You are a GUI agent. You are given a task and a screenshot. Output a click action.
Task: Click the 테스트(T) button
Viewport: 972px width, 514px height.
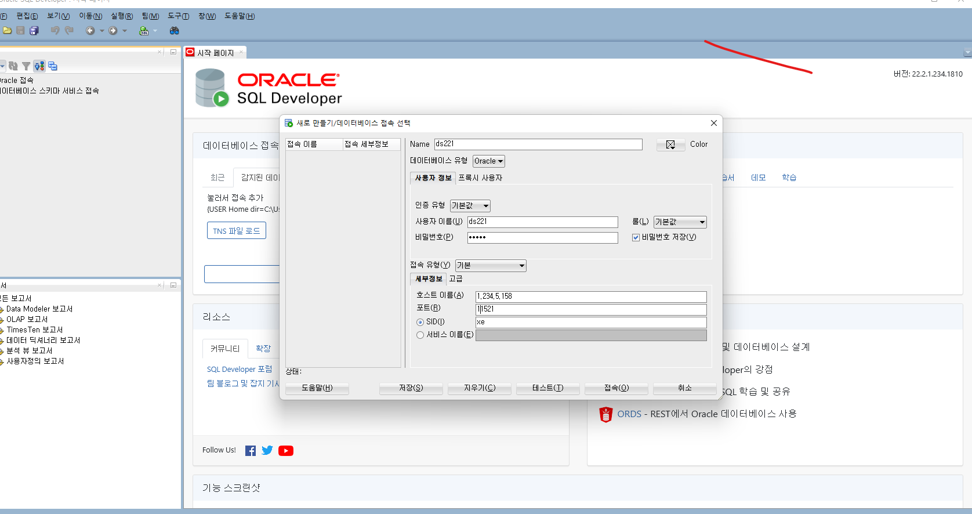[548, 388]
